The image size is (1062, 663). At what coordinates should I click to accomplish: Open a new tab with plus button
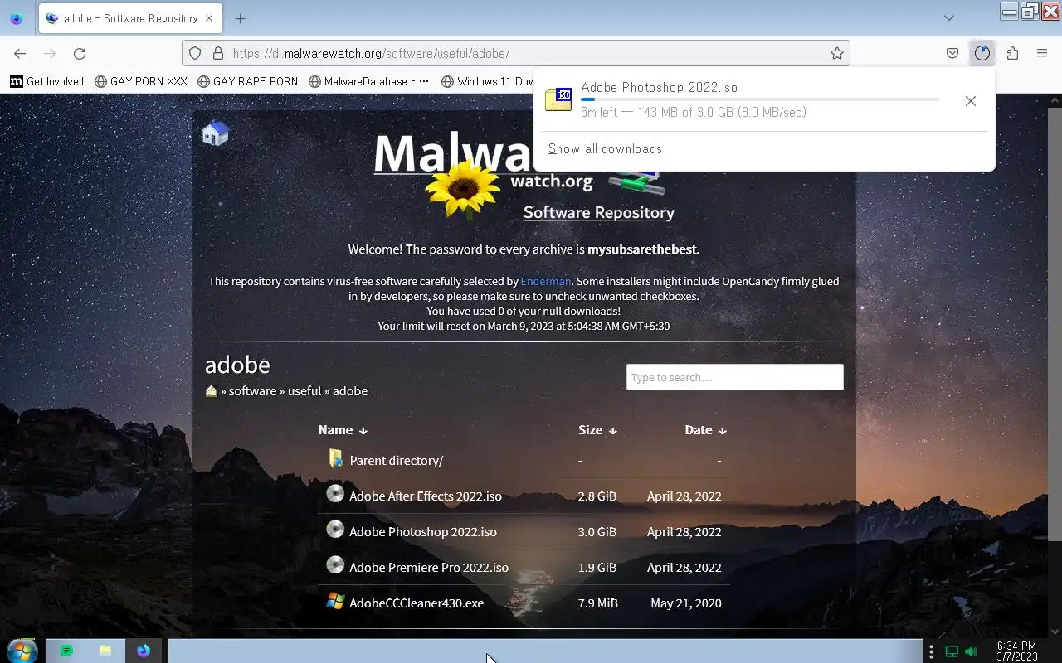pos(240,18)
